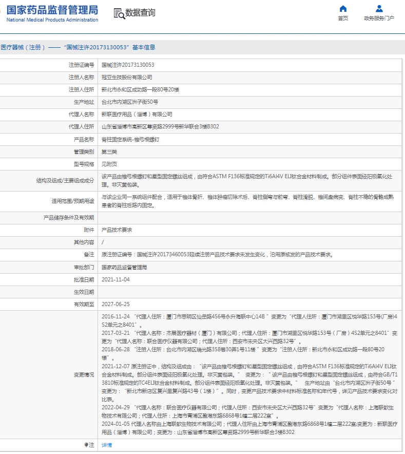Viewport: 405px width, 454px height.
Task: Click the 附件 row label
Action: [89, 230]
